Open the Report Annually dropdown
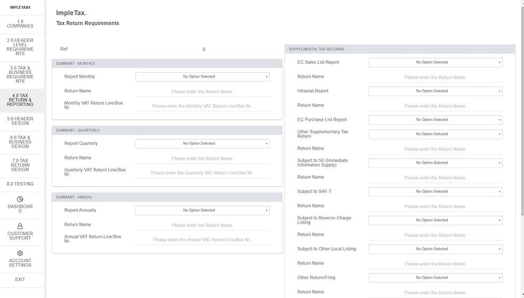Image resolution: width=524 pixels, height=298 pixels. (202, 210)
